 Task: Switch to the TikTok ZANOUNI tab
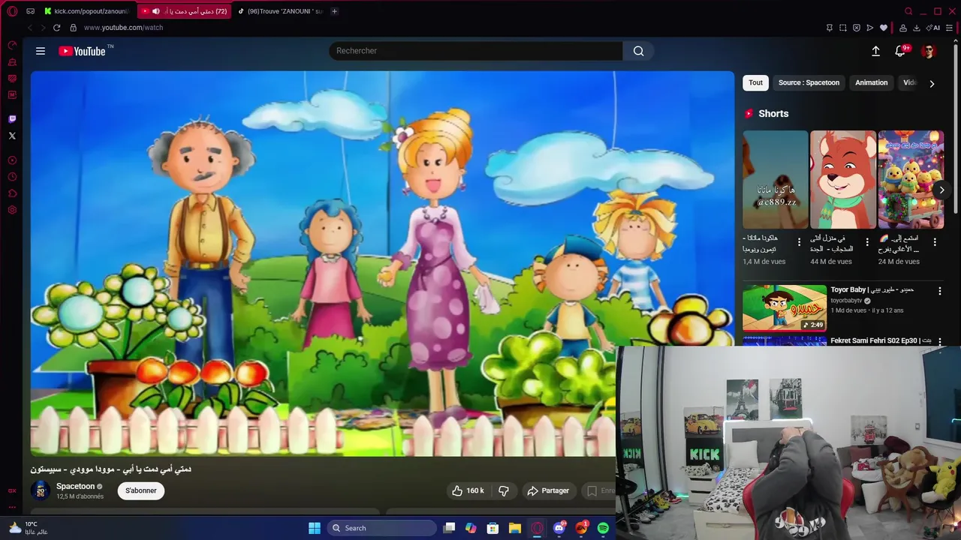[x=280, y=11]
